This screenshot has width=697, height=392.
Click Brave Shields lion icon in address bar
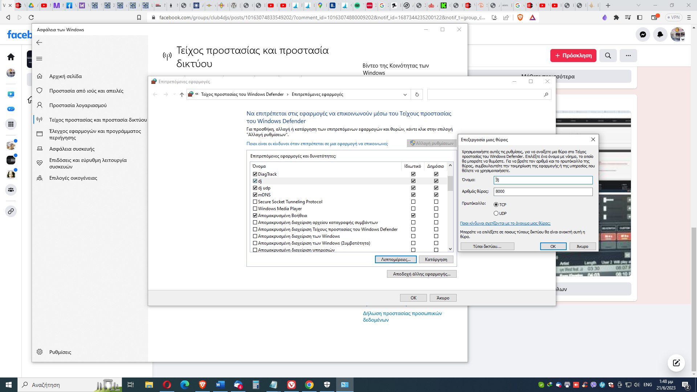(520, 17)
